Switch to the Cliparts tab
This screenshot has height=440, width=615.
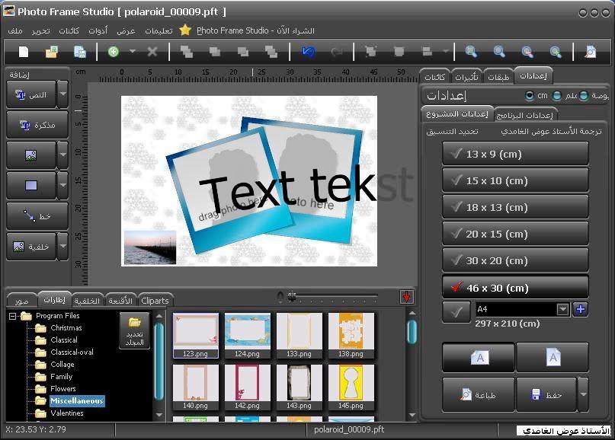click(x=155, y=300)
